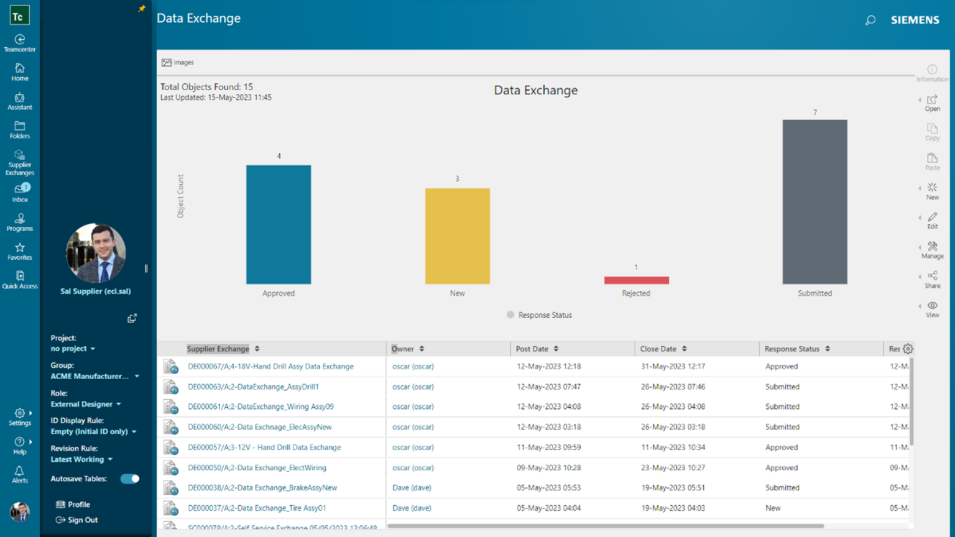The image size is (955, 537).
Task: Open the Assistant panel
Action: 19,101
